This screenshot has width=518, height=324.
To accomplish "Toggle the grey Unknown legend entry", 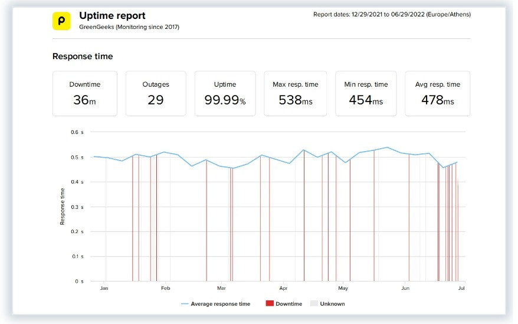I will 327,303.
